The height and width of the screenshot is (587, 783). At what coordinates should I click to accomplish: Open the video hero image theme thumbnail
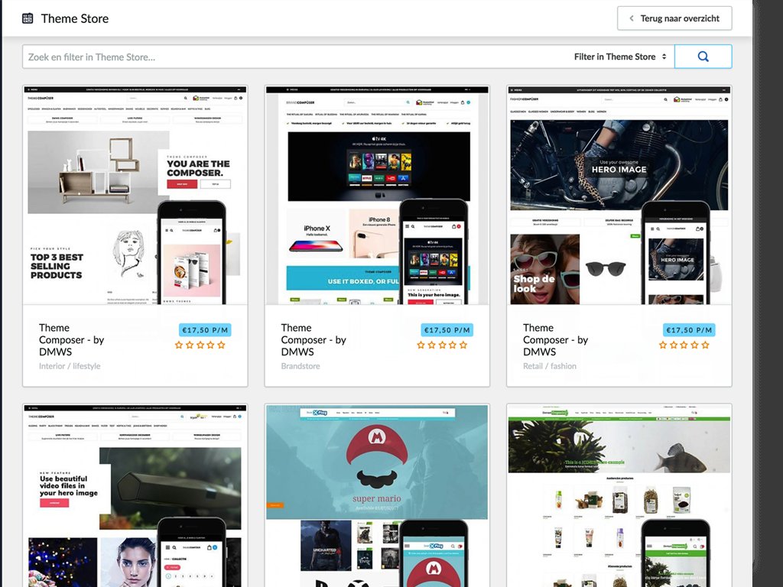(135, 495)
